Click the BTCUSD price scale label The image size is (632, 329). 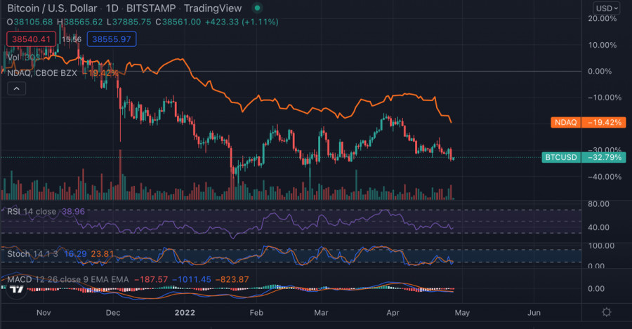[x=561, y=157]
